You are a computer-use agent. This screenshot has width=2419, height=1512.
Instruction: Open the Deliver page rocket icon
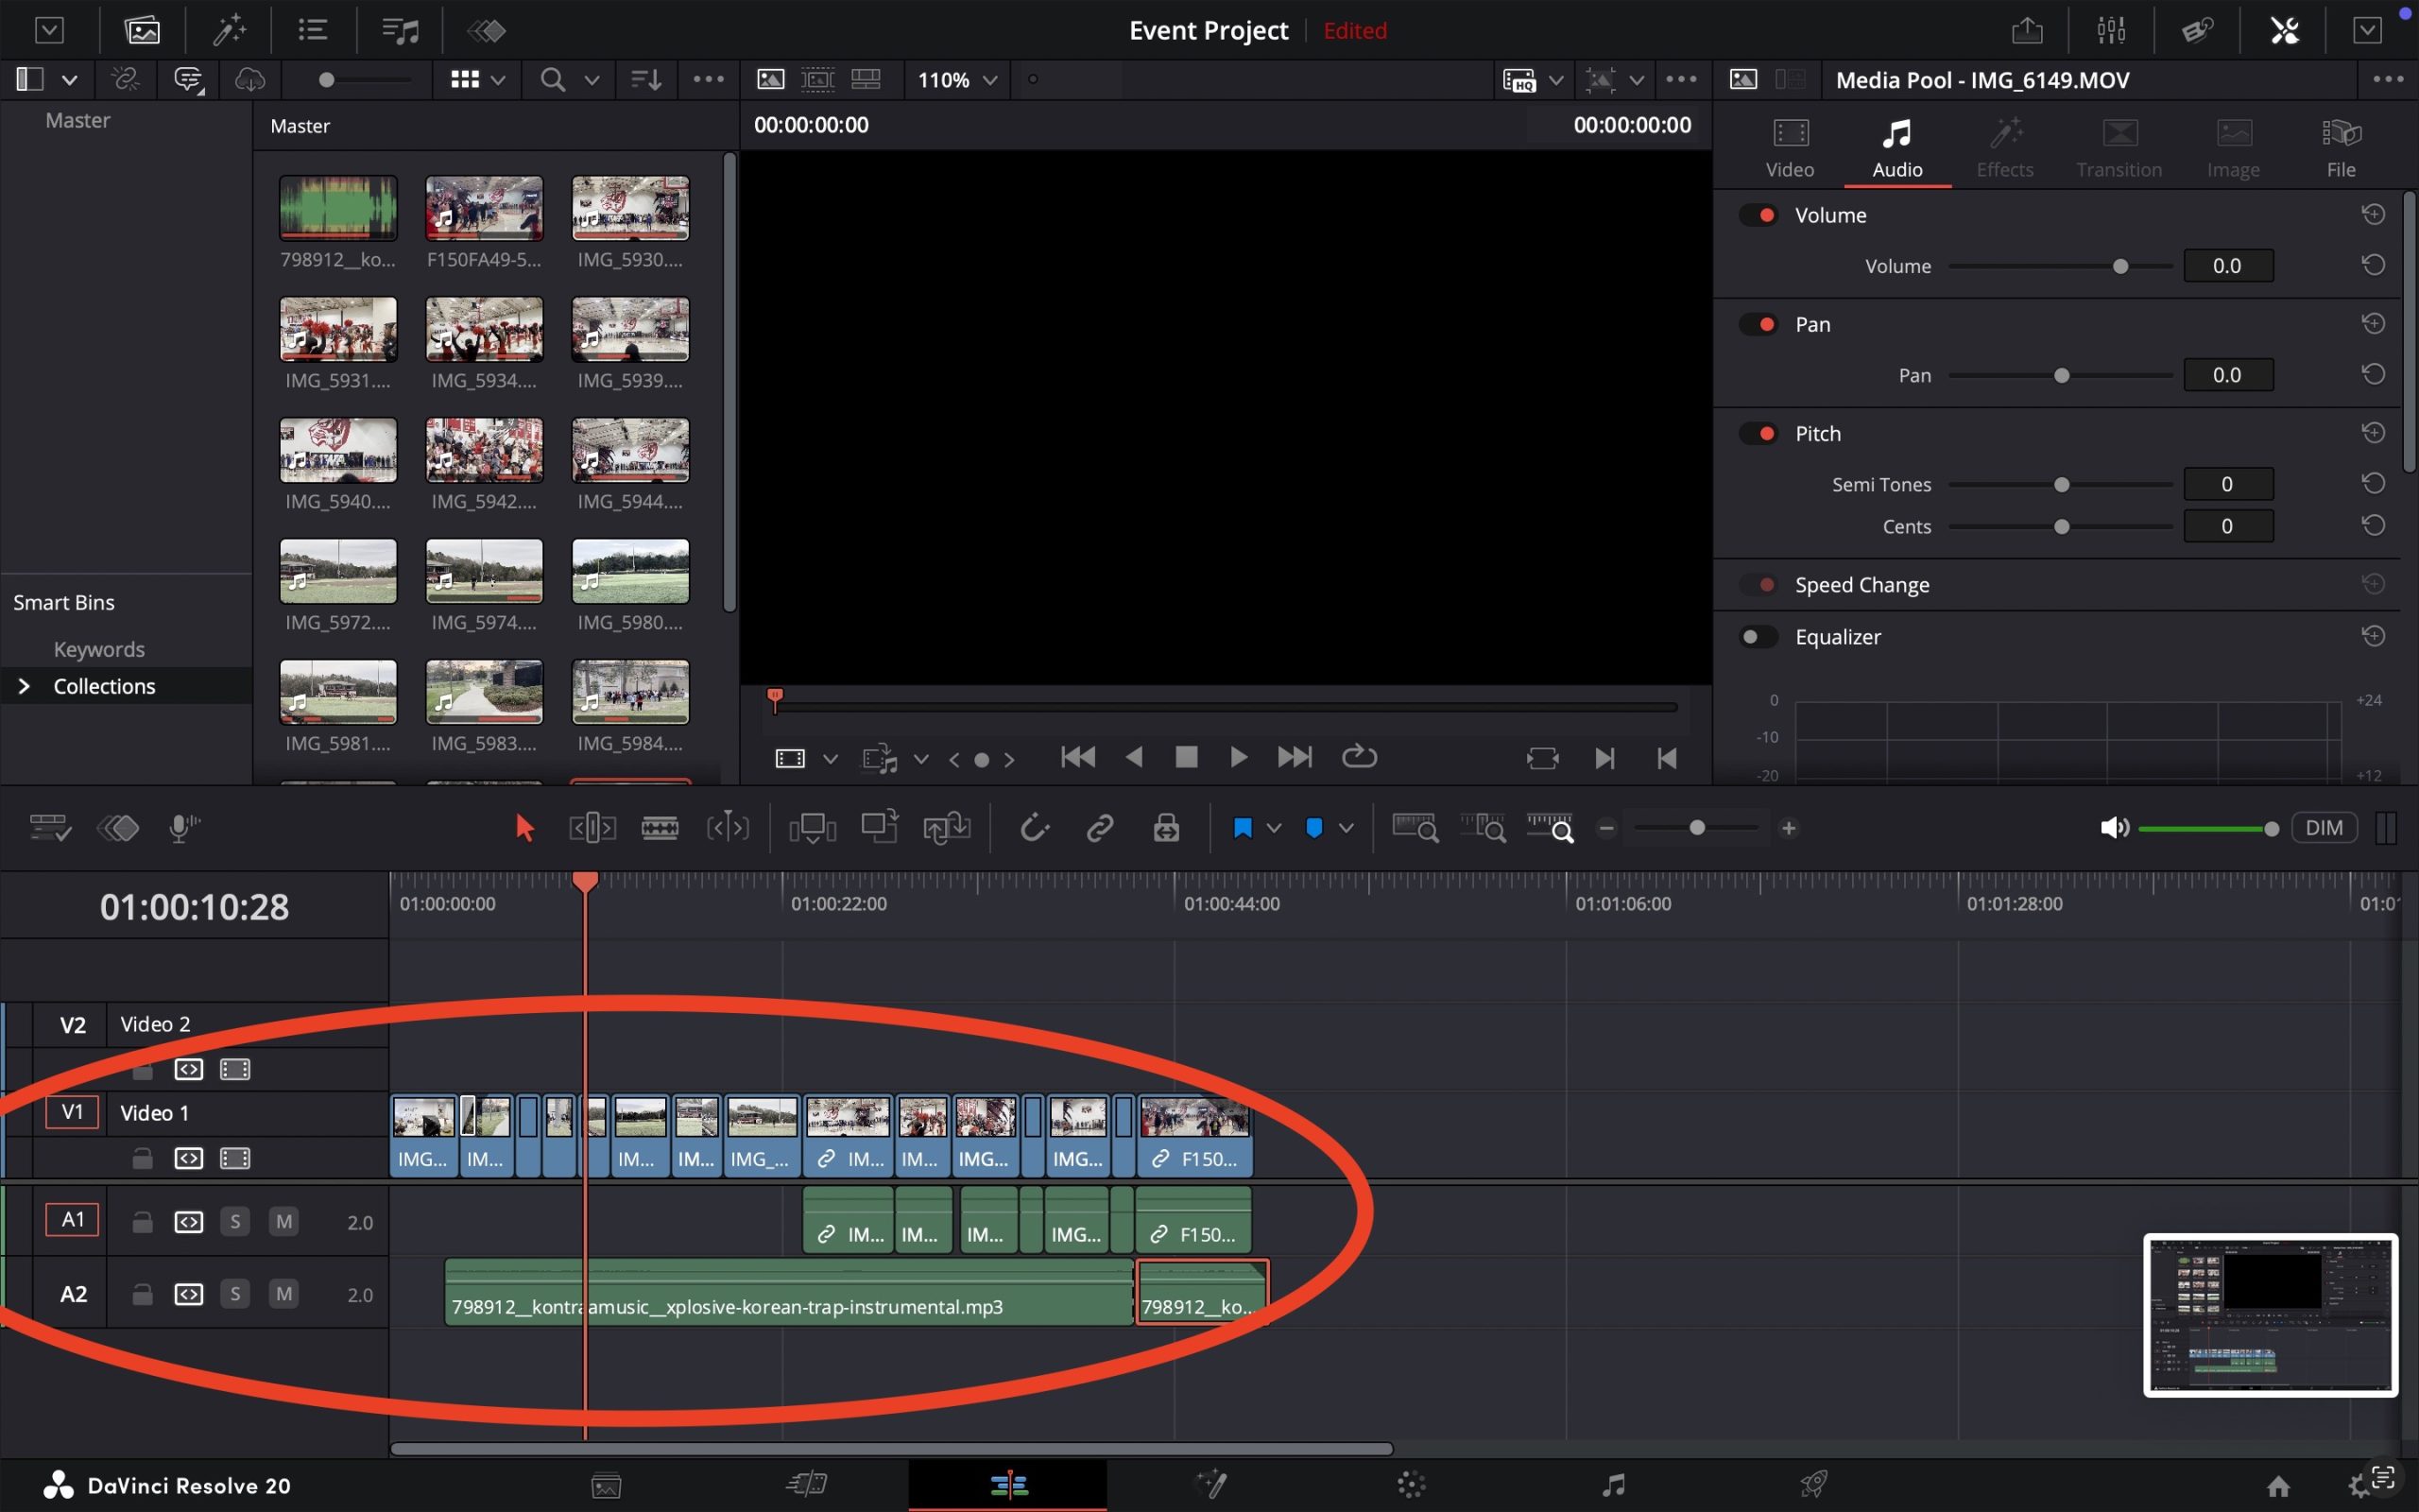(x=1813, y=1485)
